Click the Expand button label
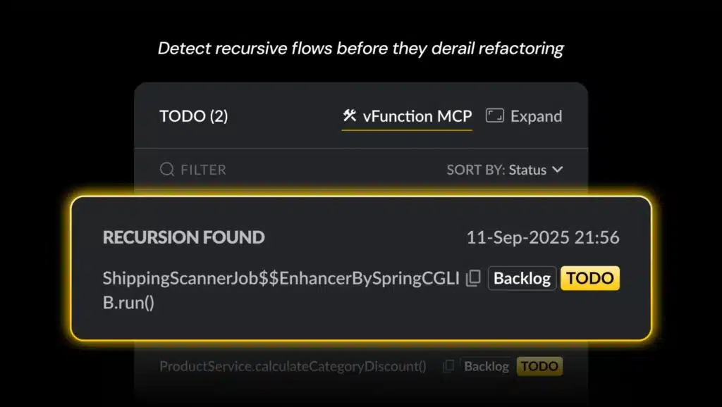The width and height of the screenshot is (722, 407). (x=536, y=116)
